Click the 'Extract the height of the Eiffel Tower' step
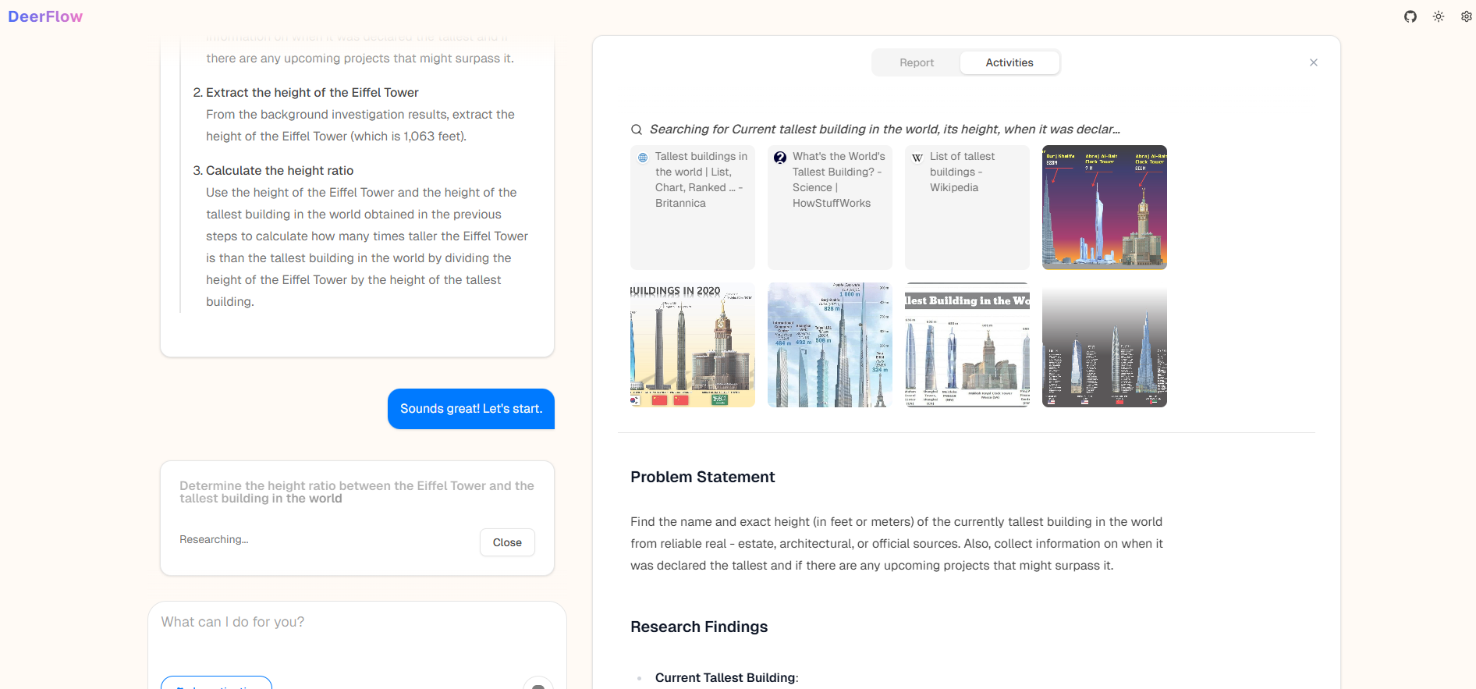 point(312,92)
